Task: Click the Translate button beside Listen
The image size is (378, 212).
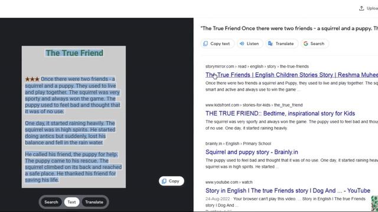Action: pos(281,44)
